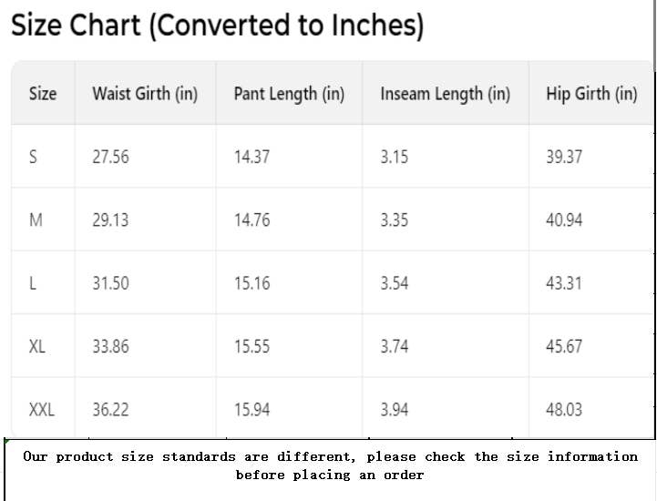The height and width of the screenshot is (501, 657).
Task: Click the product size standards notice text
Action: tap(330, 465)
